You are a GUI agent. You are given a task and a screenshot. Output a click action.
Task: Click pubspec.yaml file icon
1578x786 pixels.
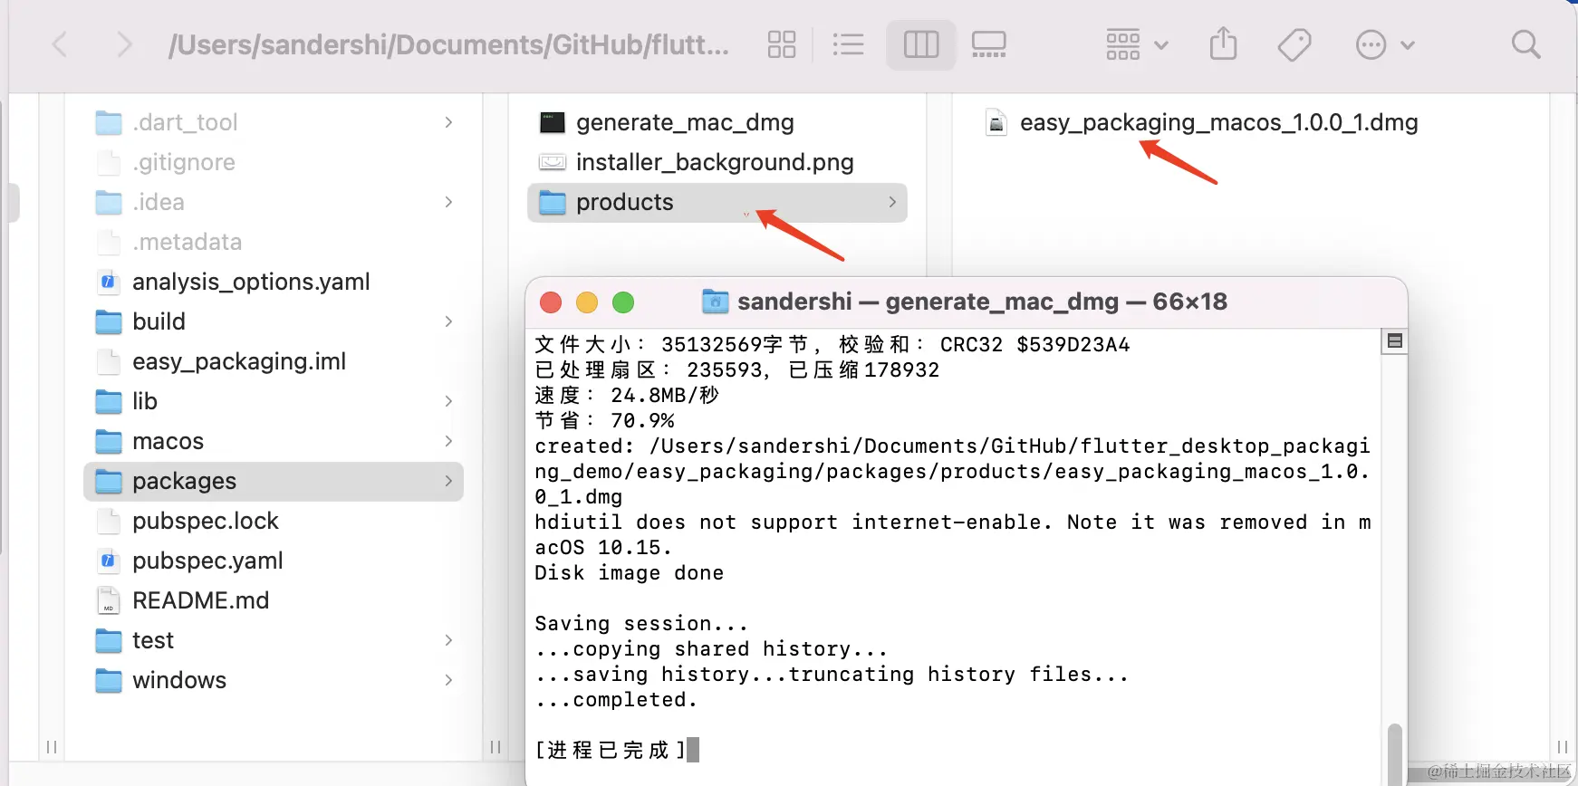109,561
